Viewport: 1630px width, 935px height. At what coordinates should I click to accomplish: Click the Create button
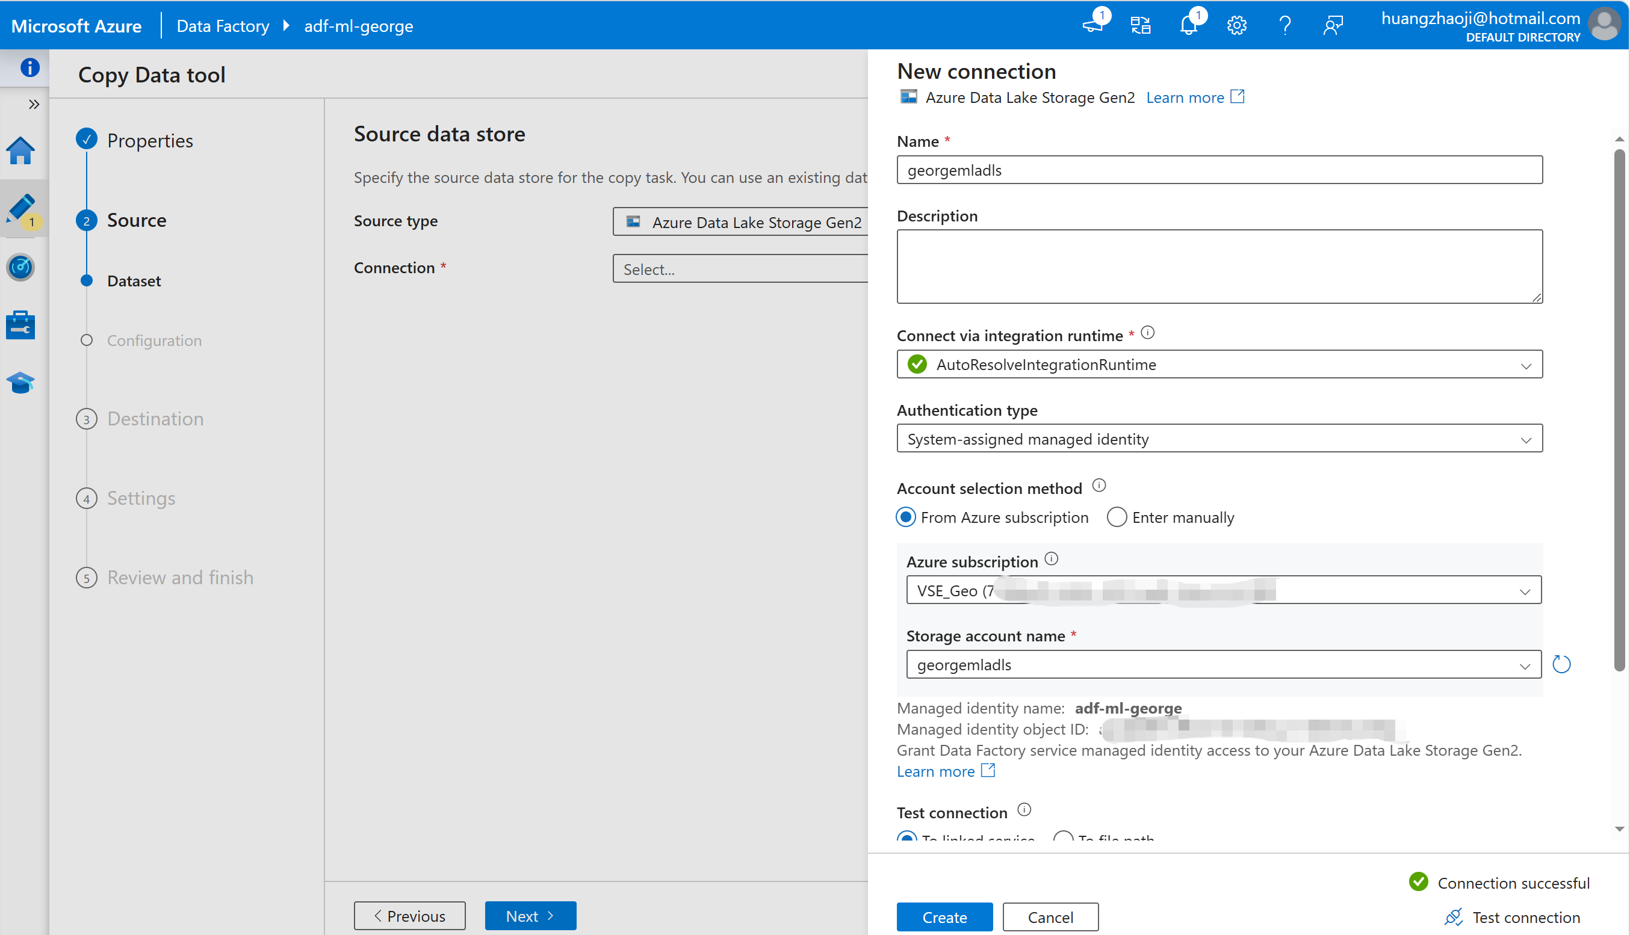tap(944, 916)
